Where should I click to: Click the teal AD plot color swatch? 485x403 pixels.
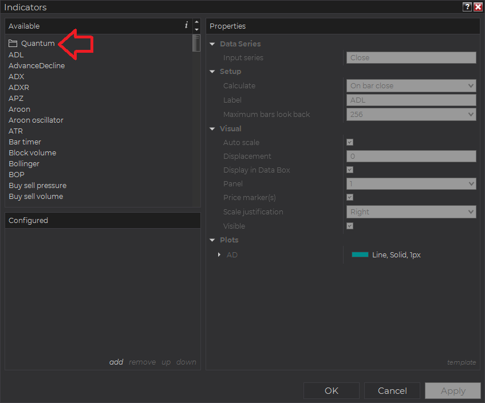click(x=360, y=255)
